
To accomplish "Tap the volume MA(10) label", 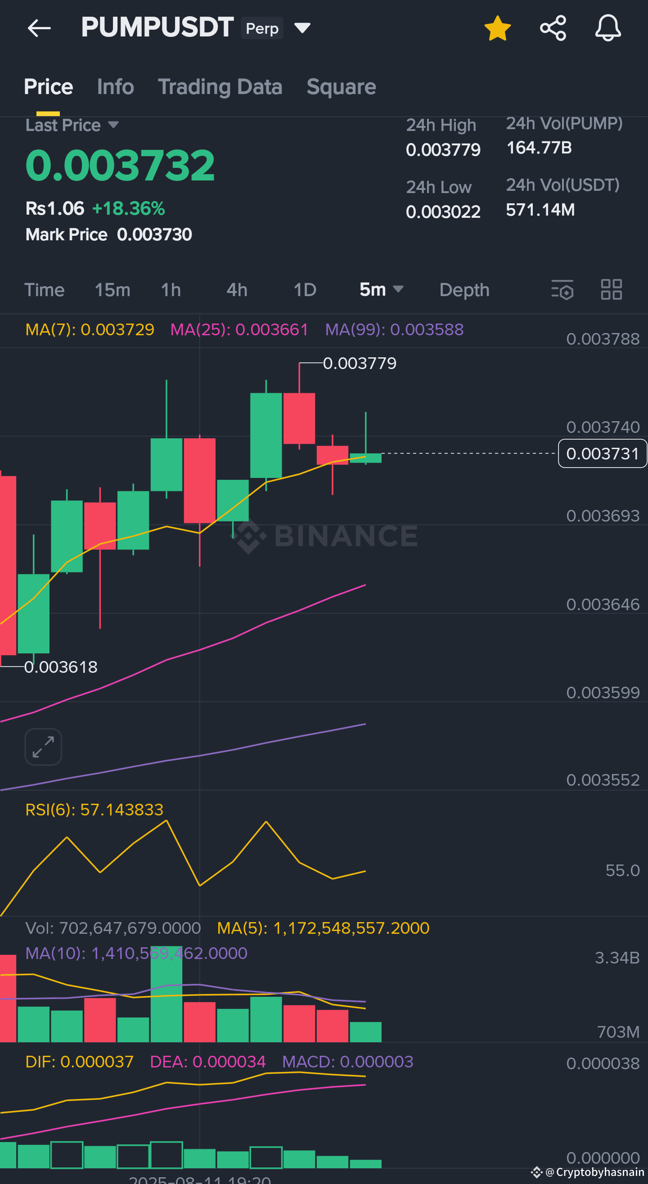I will [x=136, y=953].
